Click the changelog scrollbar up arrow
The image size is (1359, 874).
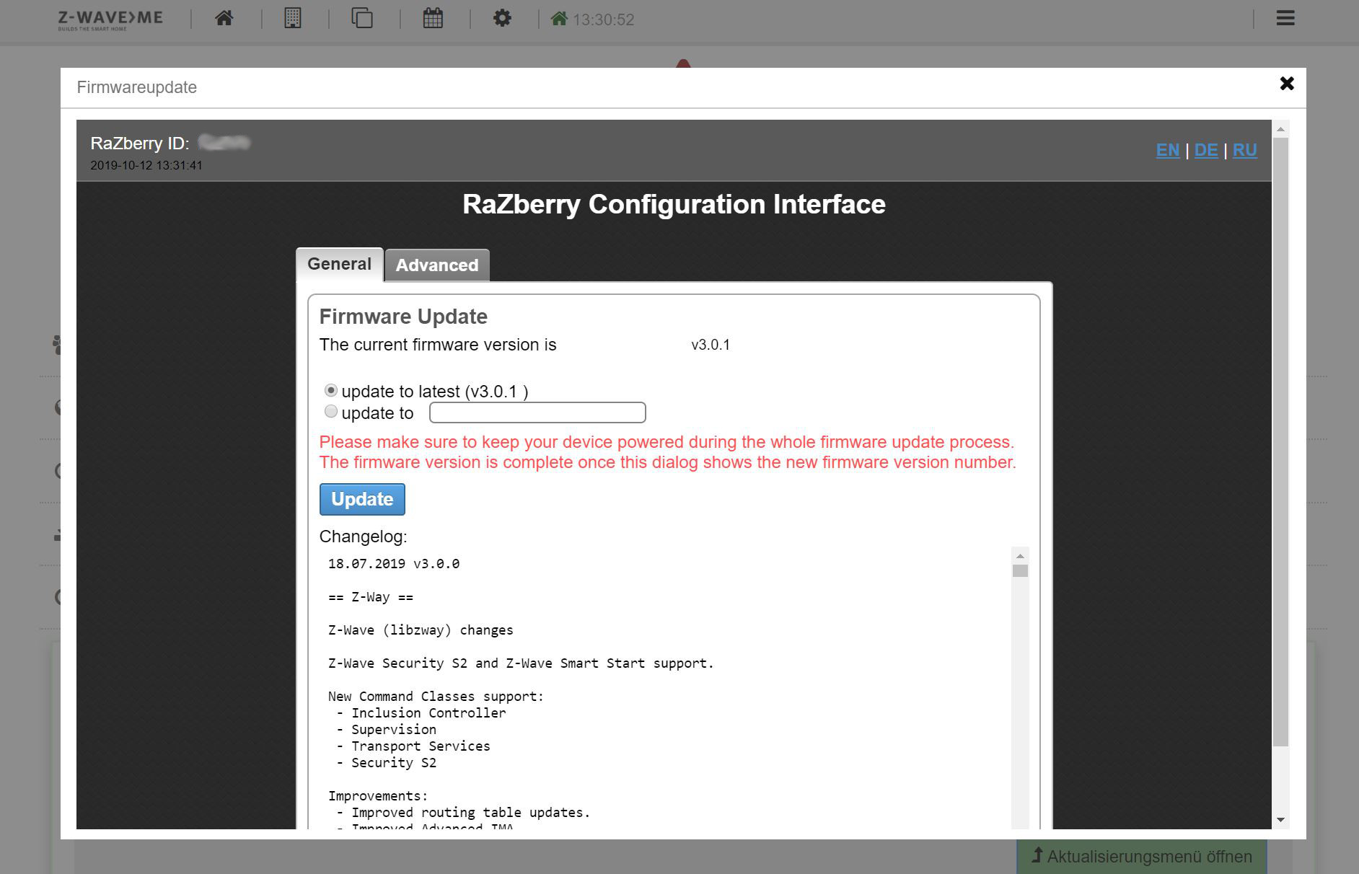[x=1020, y=555]
